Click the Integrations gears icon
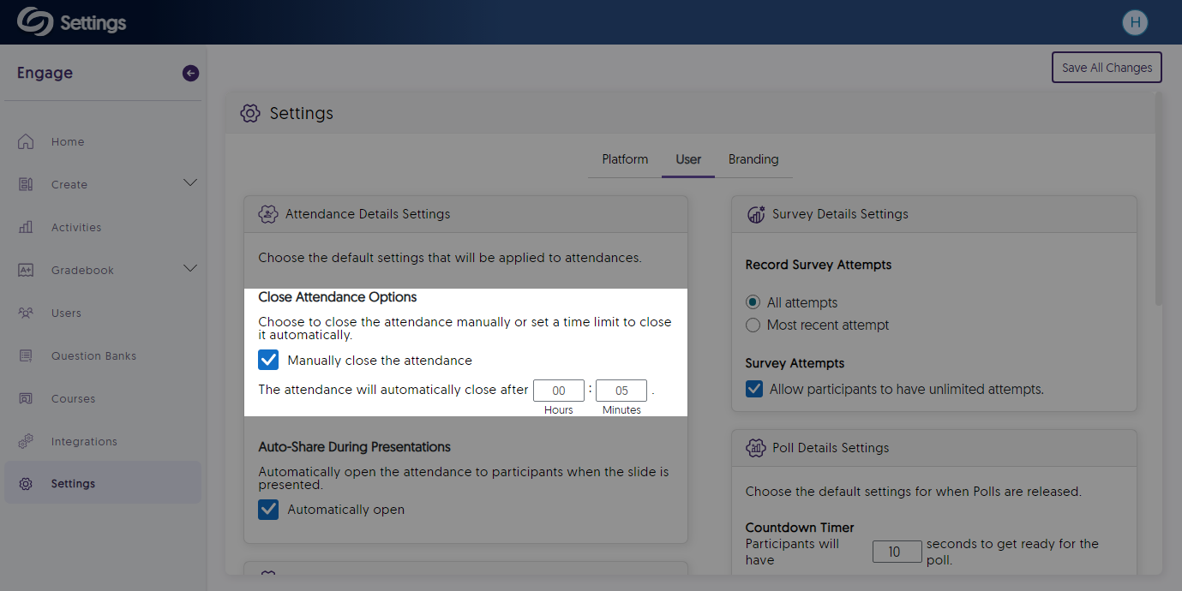 [x=26, y=442]
